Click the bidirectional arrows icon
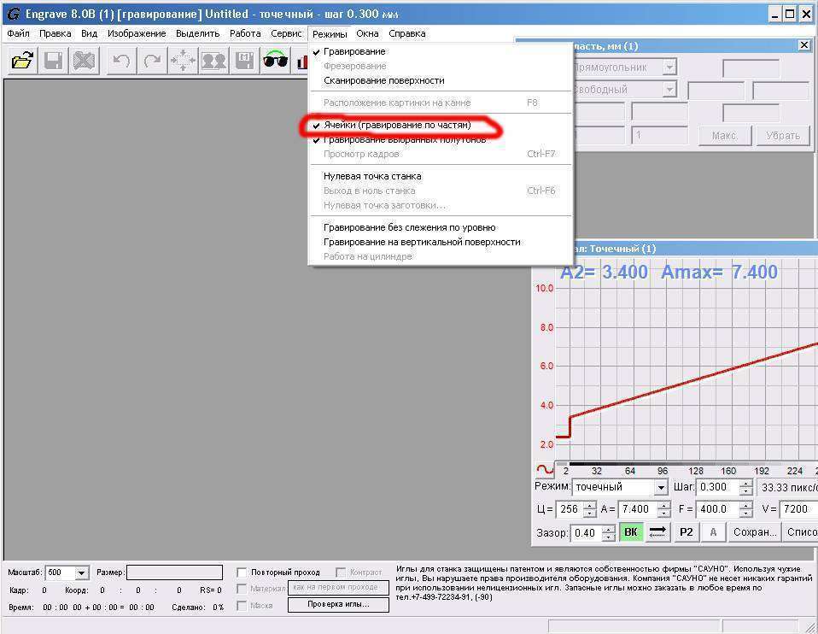 (x=657, y=532)
